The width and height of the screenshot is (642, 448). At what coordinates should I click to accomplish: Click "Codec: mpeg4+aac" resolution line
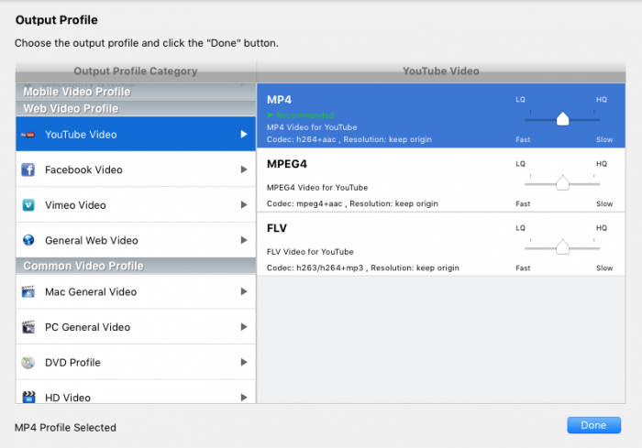352,203
